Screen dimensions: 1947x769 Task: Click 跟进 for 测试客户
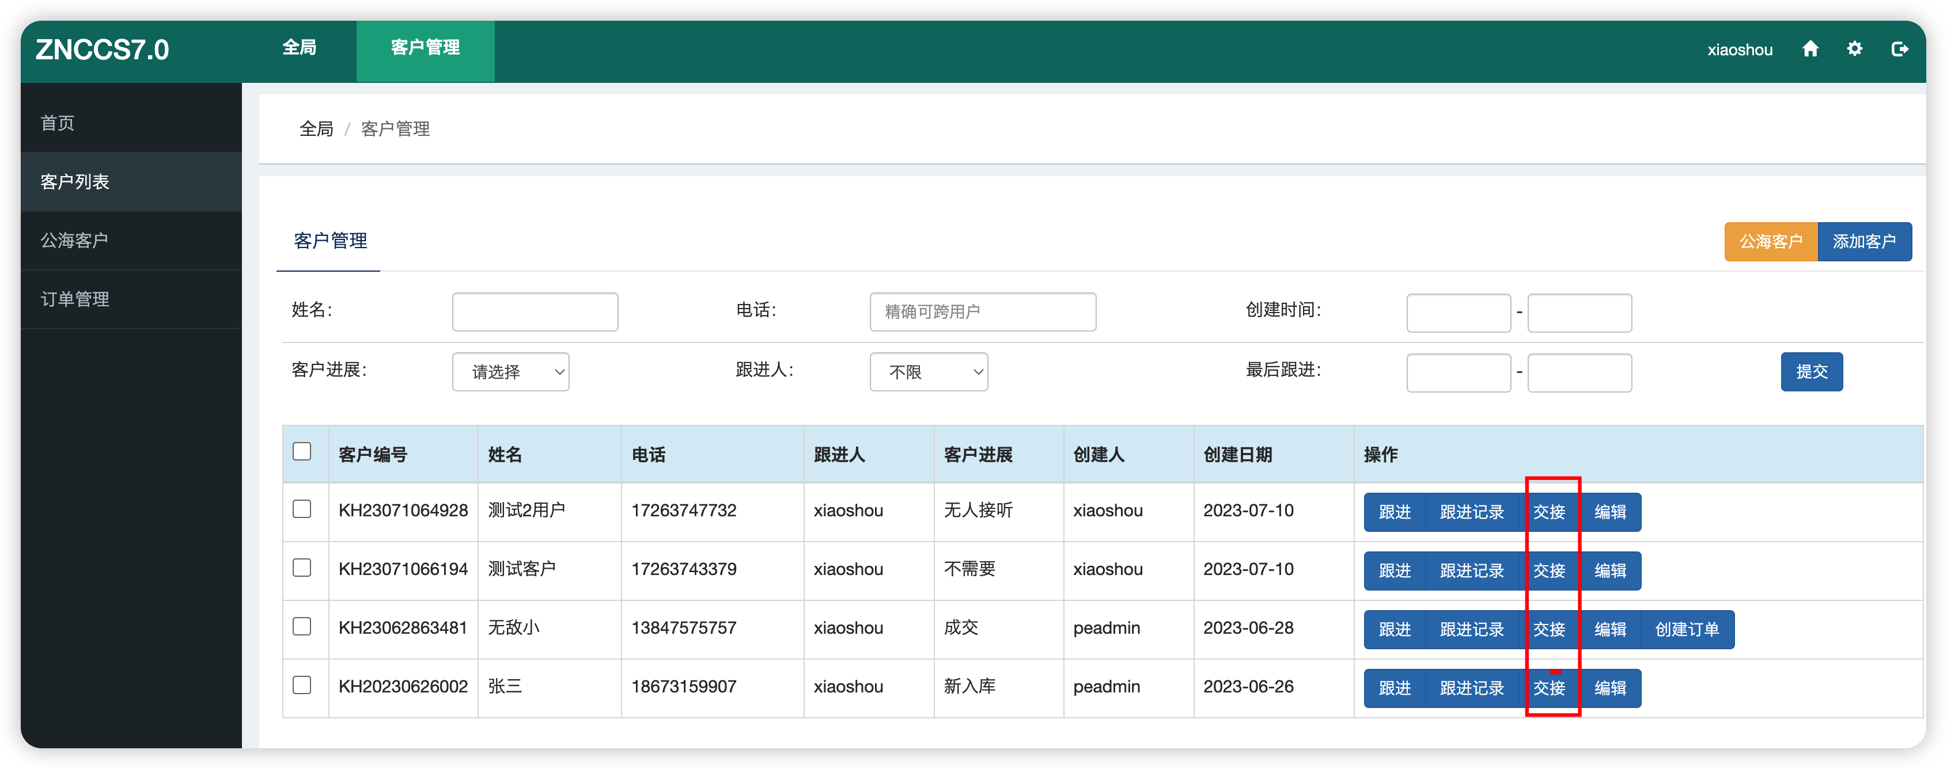(1394, 570)
